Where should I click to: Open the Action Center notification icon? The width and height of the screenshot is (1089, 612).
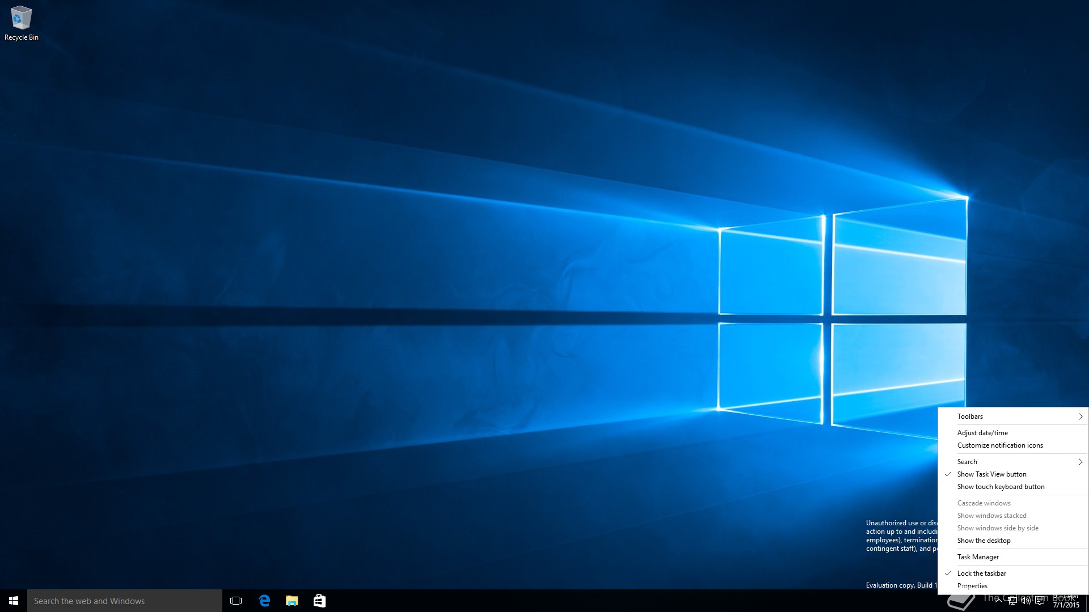coord(1040,601)
